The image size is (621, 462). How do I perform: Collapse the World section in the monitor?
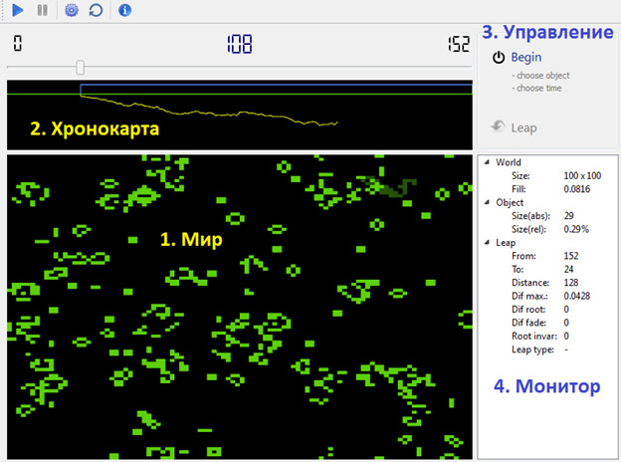click(487, 162)
